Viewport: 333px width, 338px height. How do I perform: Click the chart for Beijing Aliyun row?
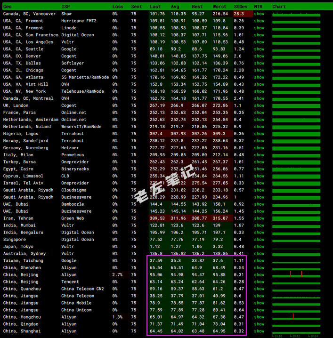click(296, 274)
